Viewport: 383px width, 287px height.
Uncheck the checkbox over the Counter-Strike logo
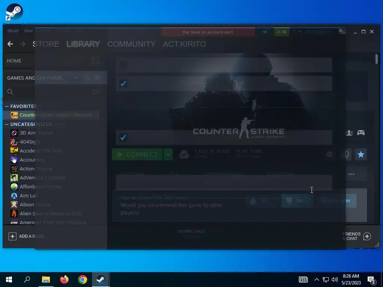(x=123, y=138)
